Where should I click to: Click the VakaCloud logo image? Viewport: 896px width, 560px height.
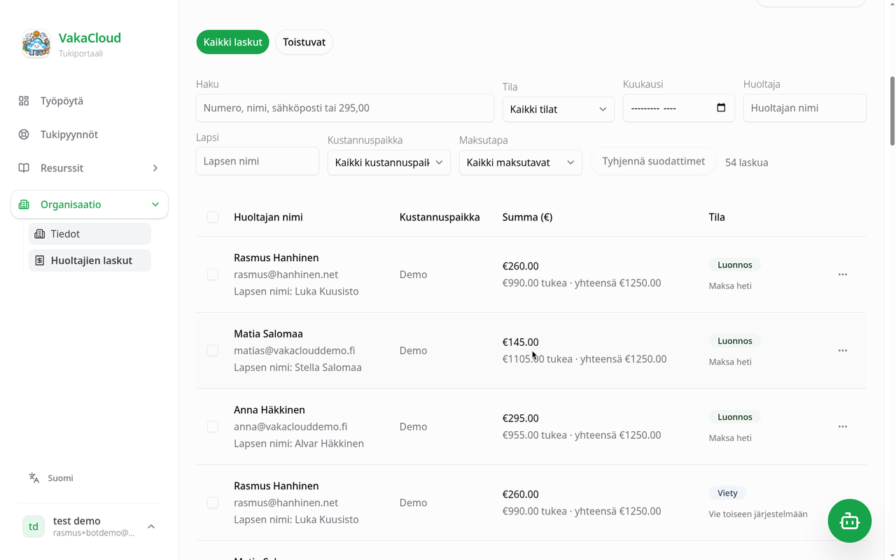(x=36, y=43)
